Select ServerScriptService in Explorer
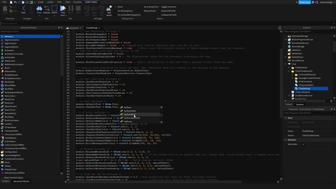 300,43
